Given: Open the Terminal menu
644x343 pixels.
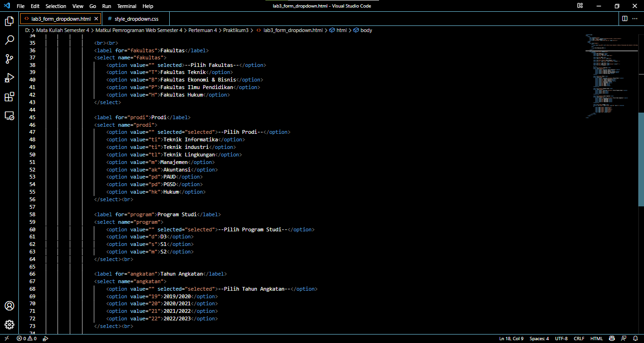Looking at the screenshot, I should tap(126, 6).
